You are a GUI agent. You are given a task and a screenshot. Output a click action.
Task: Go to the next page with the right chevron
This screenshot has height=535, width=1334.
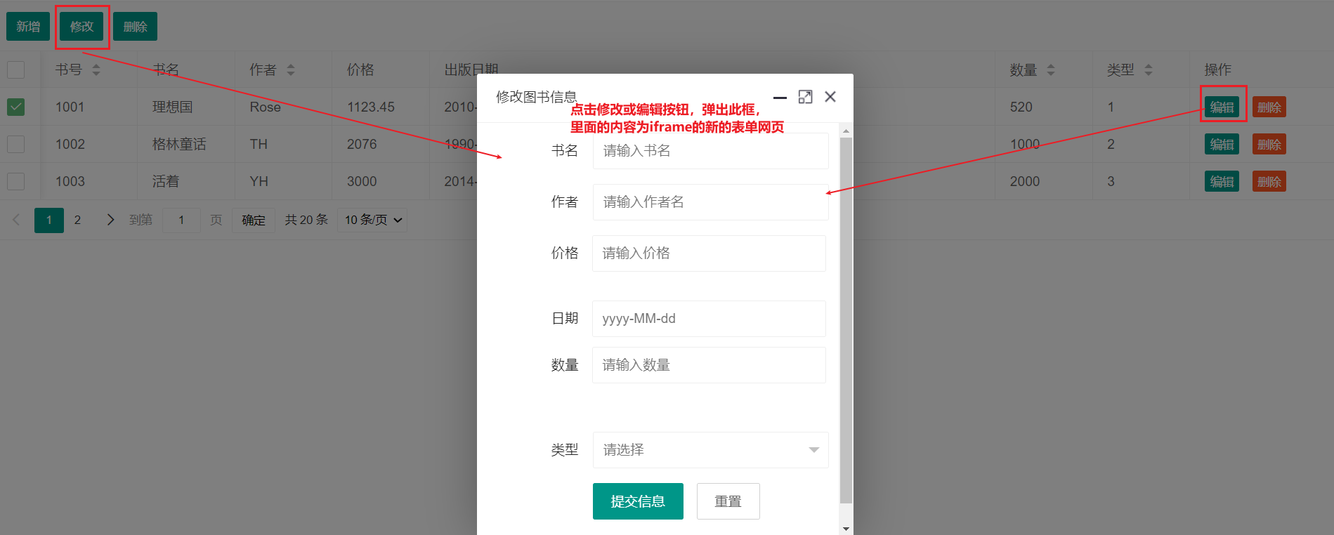[x=110, y=220]
